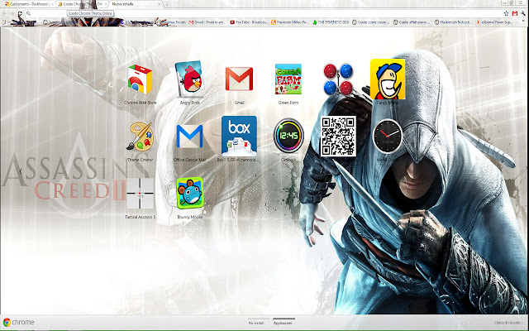Launch the Cargo Bridge app

(x=388, y=79)
